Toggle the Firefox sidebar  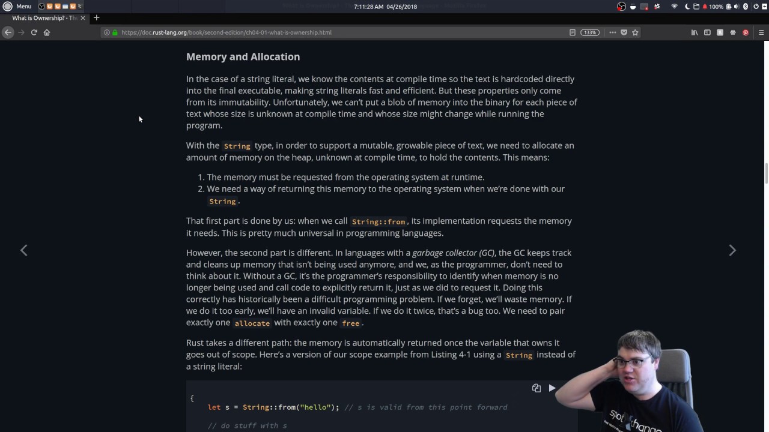(707, 32)
